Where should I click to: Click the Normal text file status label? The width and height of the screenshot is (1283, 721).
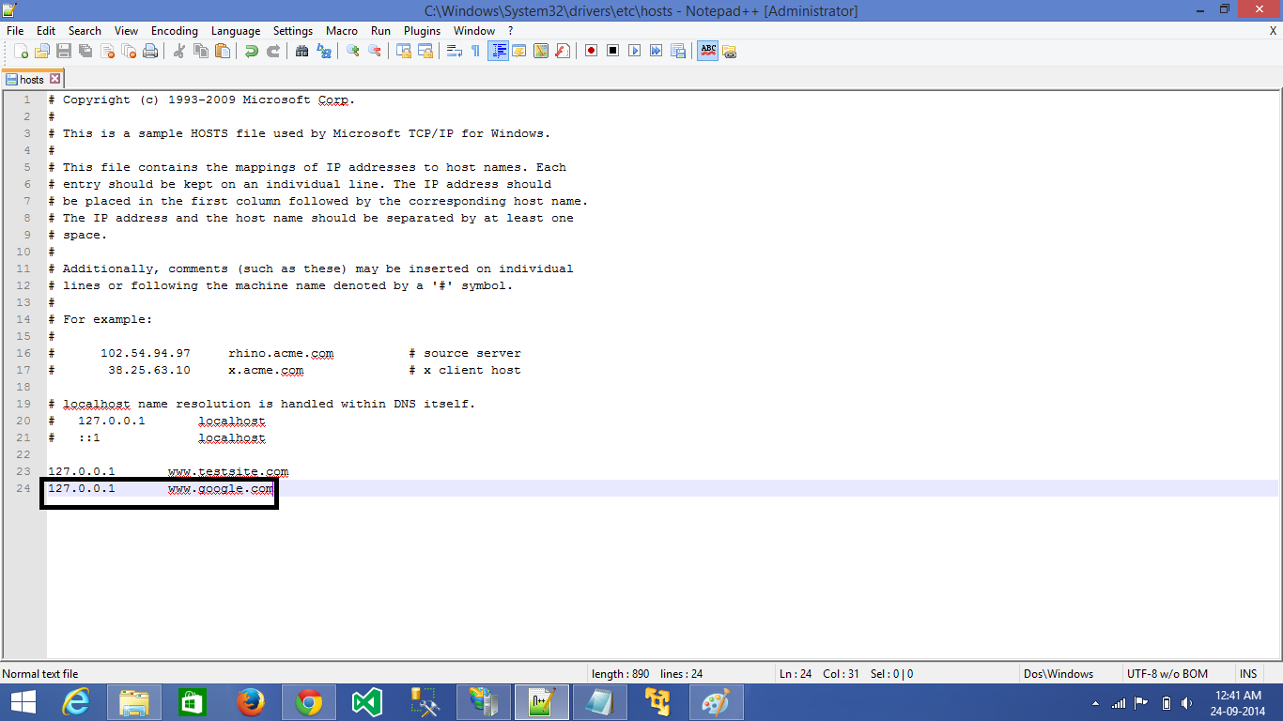(x=40, y=673)
